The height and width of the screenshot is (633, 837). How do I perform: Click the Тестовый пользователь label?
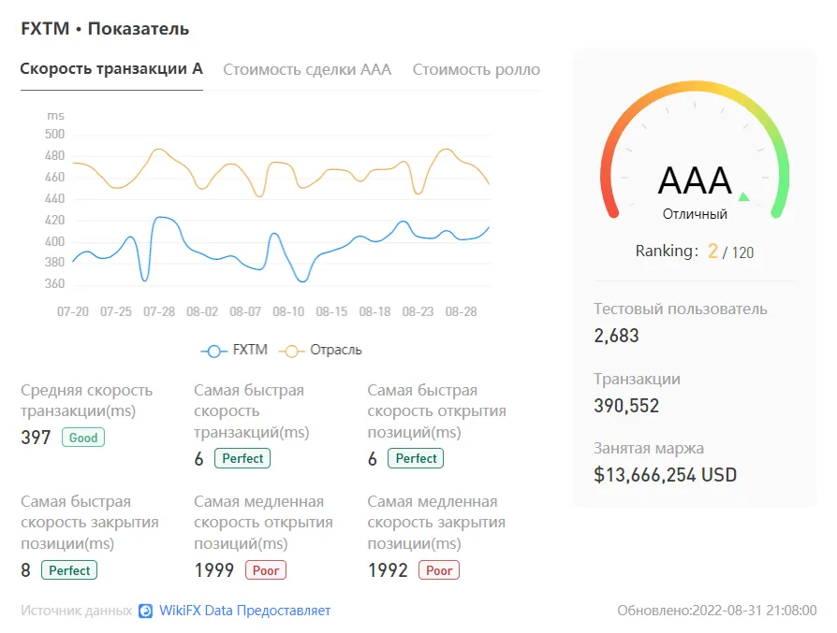tap(681, 309)
